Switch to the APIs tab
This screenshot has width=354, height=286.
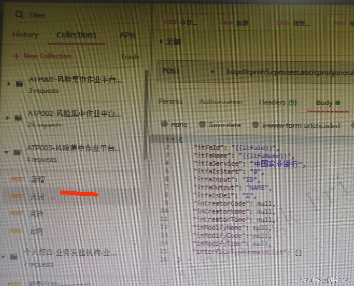click(127, 35)
